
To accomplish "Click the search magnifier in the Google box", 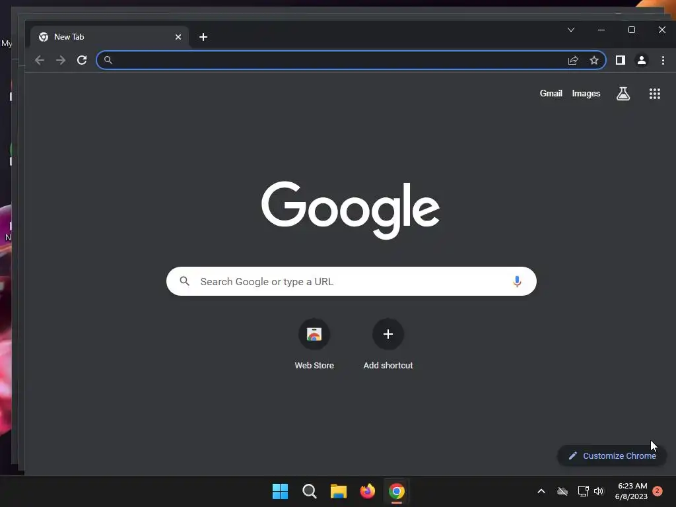I will pyautogui.click(x=185, y=281).
